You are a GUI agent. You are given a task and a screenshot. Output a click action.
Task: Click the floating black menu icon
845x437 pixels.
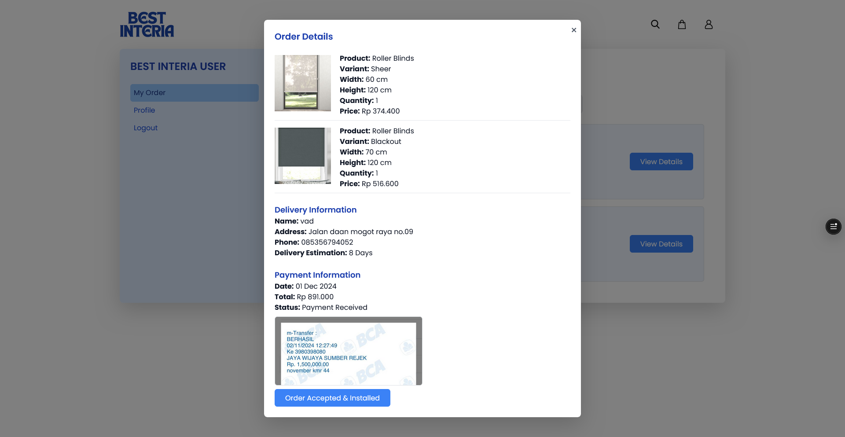[833, 227]
